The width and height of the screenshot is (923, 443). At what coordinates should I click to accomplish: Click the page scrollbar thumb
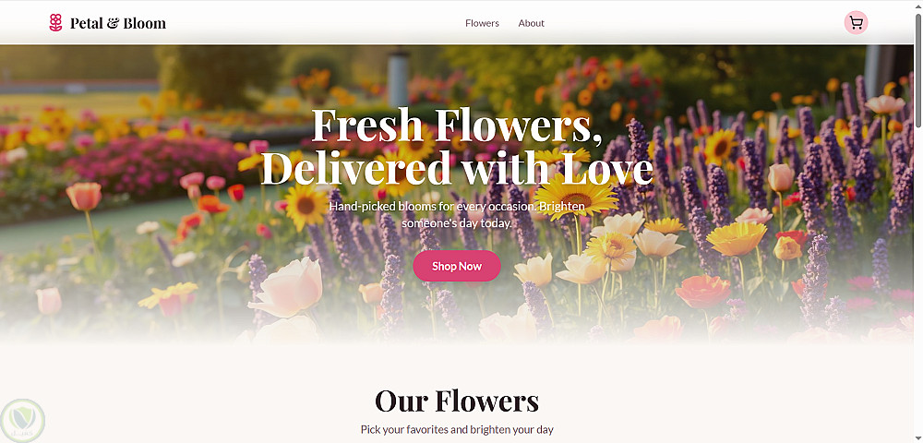tap(917, 69)
